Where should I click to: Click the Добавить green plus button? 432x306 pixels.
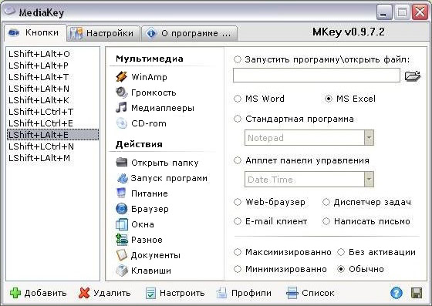tap(39, 293)
